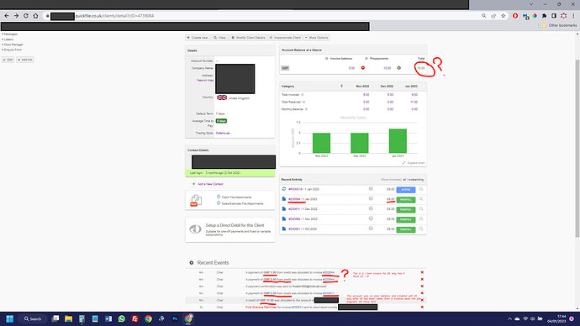This screenshot has height=326, width=580.
Task: Click Modify Client Details button
Action: (248, 38)
